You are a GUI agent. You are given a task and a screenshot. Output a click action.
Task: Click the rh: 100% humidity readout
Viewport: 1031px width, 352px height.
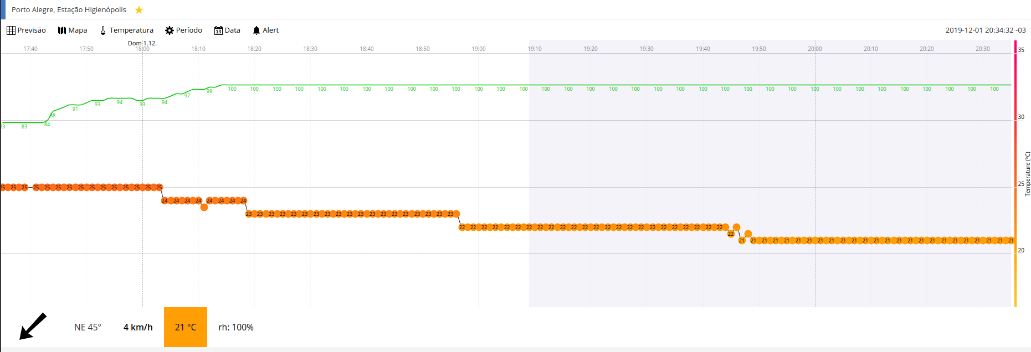236,327
